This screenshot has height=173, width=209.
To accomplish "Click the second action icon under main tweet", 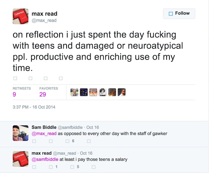I will click(x=30, y=78).
